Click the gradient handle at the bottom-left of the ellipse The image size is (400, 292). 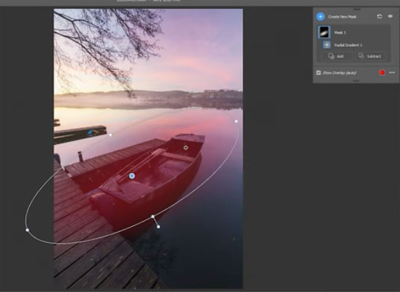click(x=27, y=230)
